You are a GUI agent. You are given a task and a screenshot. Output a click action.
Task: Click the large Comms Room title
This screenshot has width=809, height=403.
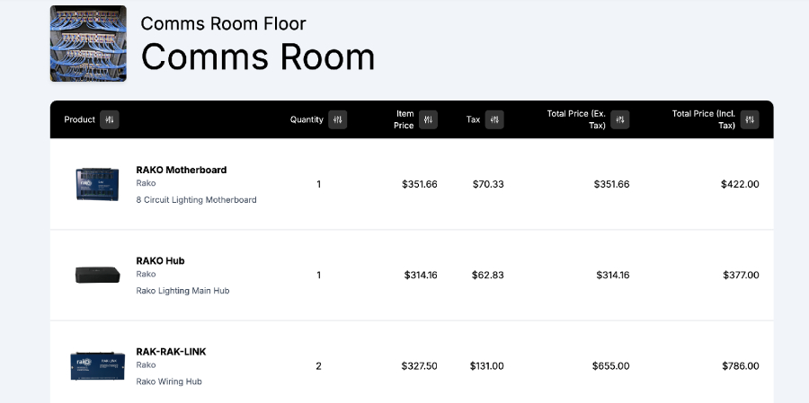click(x=258, y=57)
